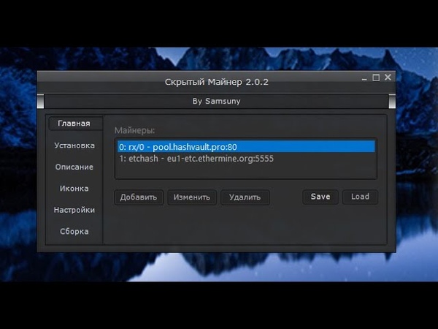Click the window title bar text

[217, 82]
